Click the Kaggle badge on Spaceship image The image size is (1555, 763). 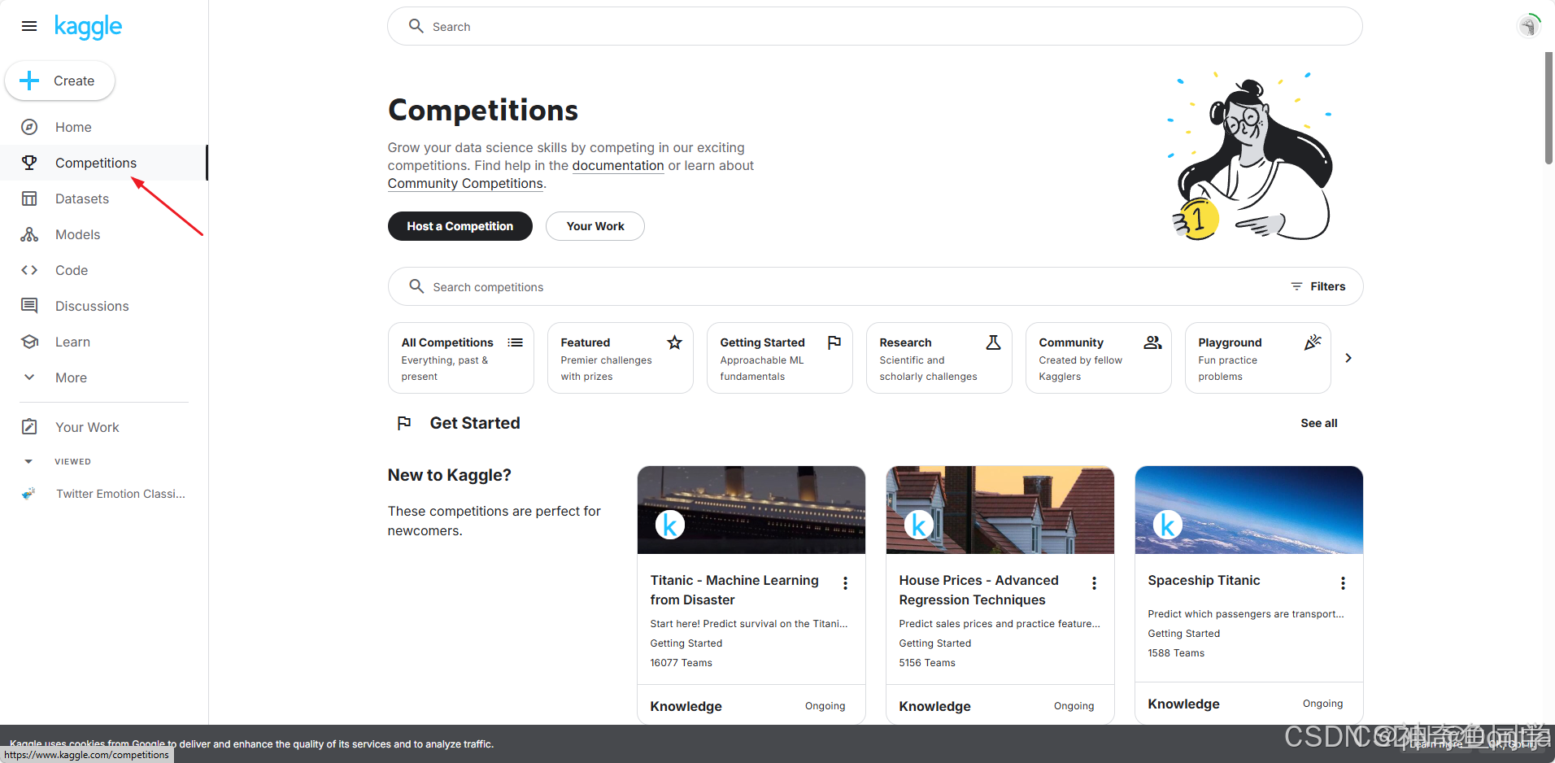[1168, 525]
